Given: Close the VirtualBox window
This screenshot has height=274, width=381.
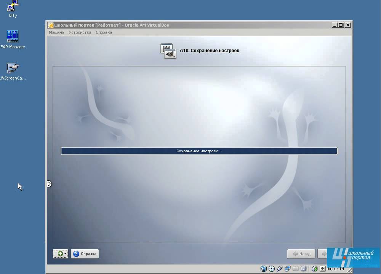Looking at the screenshot, I should pyautogui.click(x=348, y=25).
